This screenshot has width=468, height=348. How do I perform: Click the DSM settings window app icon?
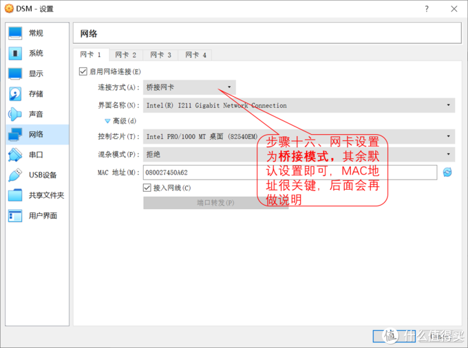(9, 9)
